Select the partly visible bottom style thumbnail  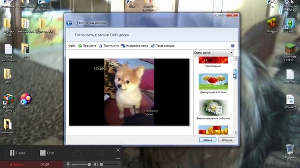[213, 130]
